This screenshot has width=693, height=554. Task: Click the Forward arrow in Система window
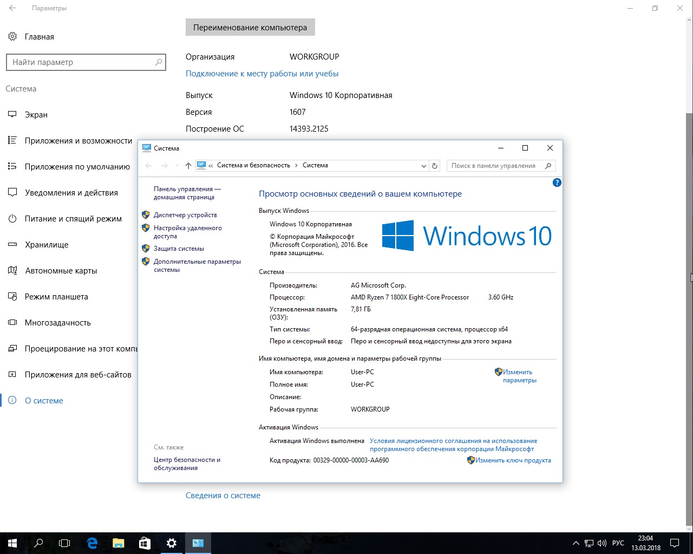tap(165, 166)
